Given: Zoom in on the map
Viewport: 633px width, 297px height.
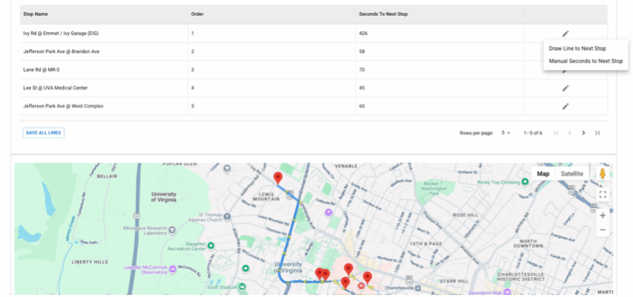Looking at the screenshot, I should coord(602,215).
